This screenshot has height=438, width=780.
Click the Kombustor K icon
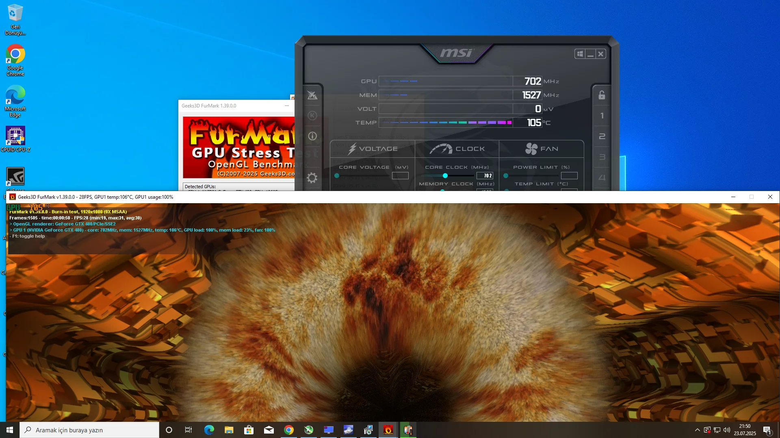[312, 116]
